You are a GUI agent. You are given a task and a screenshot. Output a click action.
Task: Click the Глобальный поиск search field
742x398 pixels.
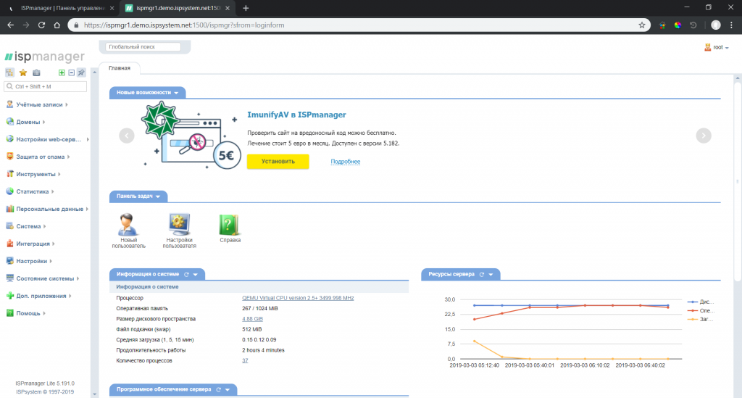point(143,47)
